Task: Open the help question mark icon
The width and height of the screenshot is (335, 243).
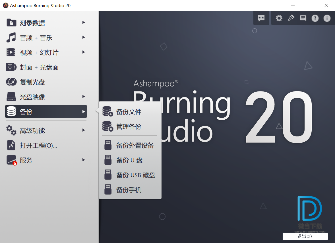Action: pos(315,18)
